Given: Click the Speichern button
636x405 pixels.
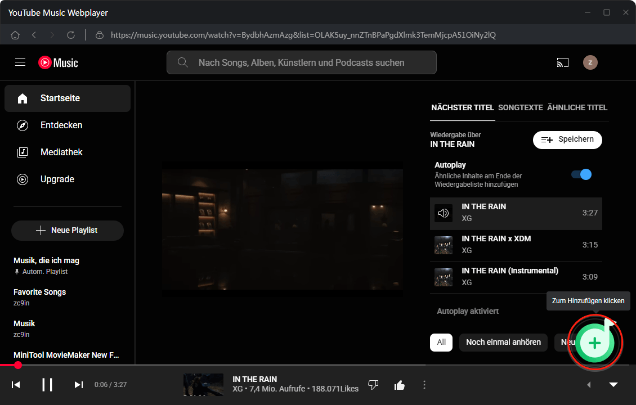Looking at the screenshot, I should point(567,139).
